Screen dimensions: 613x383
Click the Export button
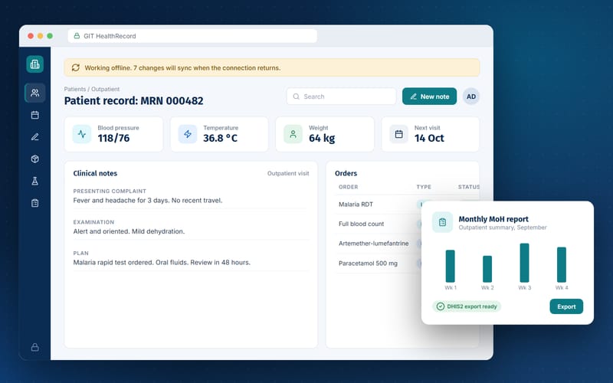pyautogui.click(x=566, y=306)
